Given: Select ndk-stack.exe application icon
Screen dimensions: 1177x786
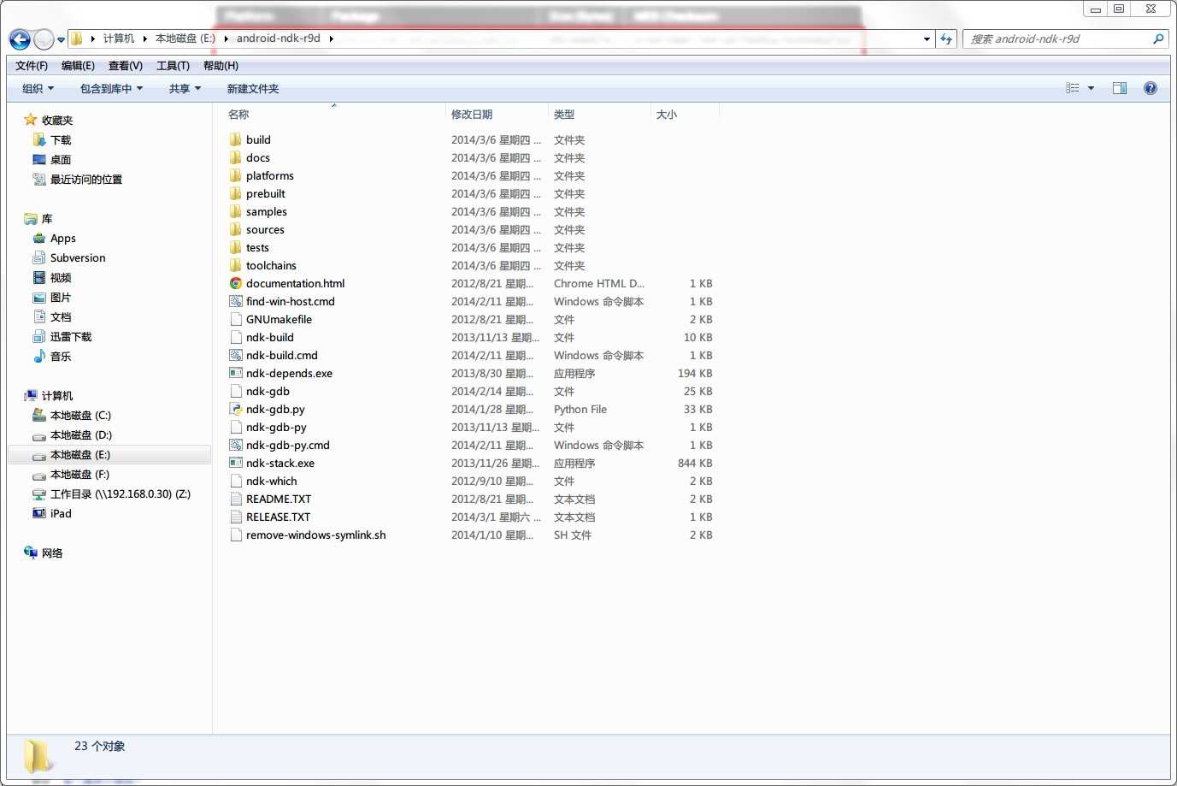Looking at the screenshot, I should (x=236, y=463).
